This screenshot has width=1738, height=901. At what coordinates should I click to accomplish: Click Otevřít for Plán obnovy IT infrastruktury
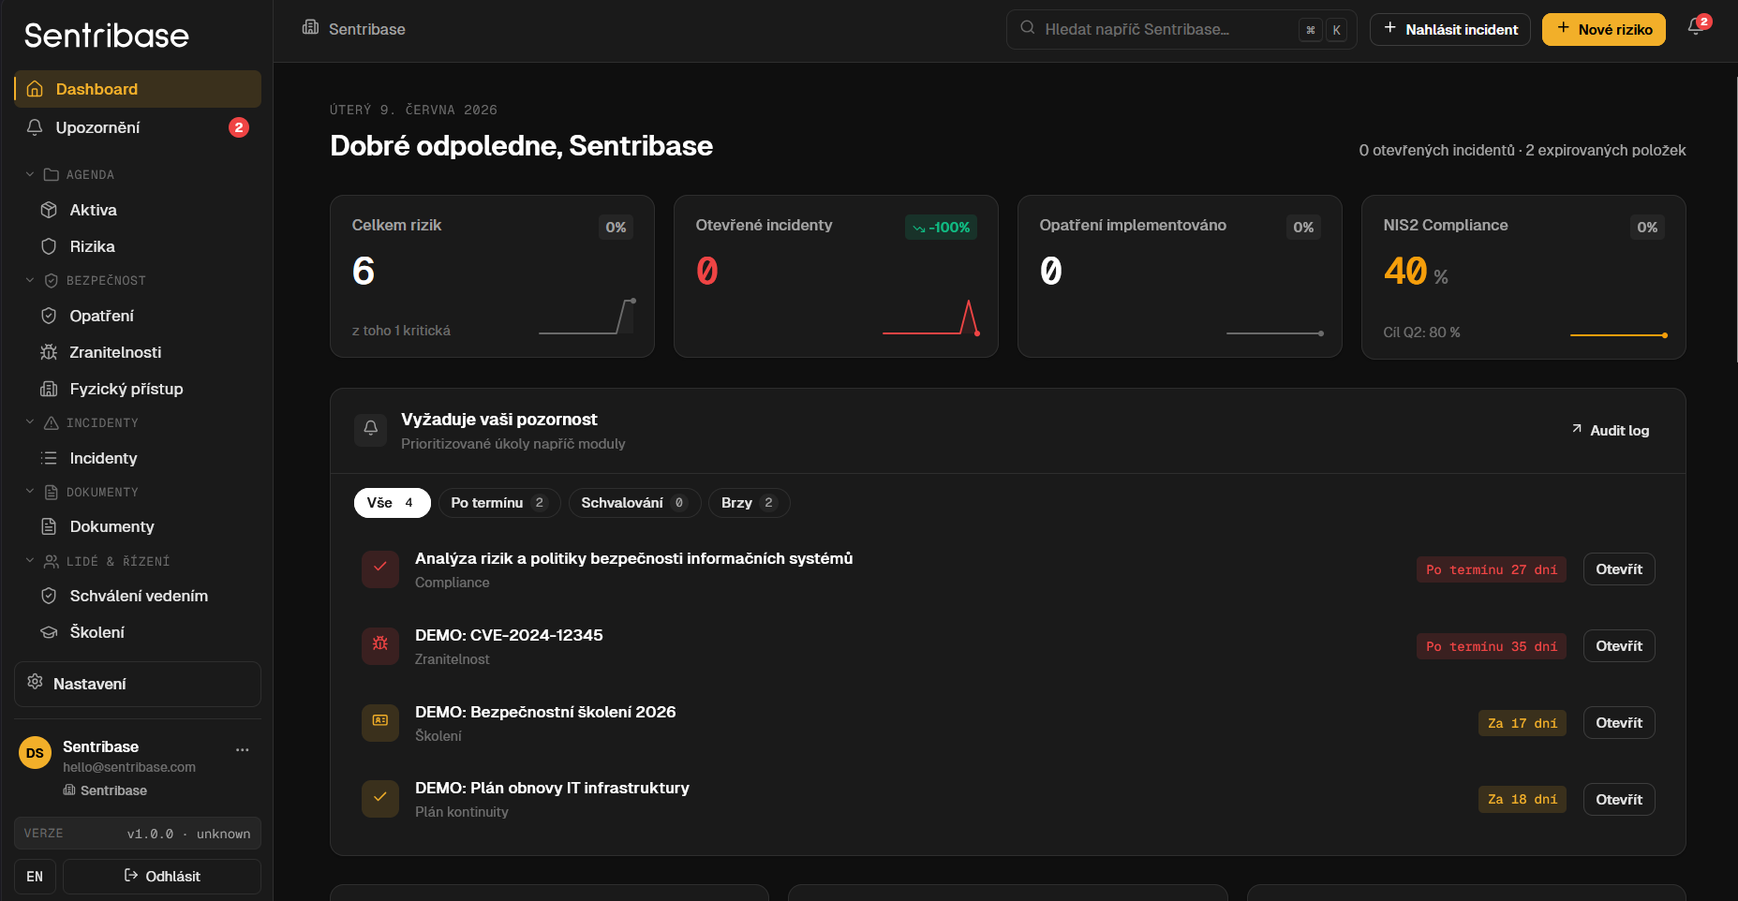(x=1618, y=799)
